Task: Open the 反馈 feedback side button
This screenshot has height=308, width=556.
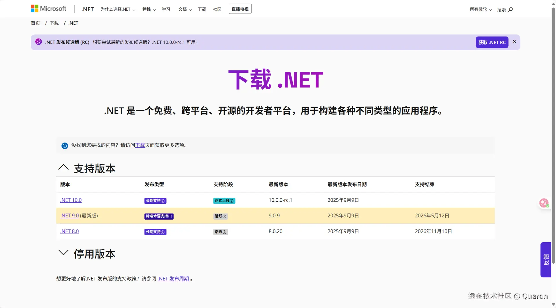Action: [546, 260]
